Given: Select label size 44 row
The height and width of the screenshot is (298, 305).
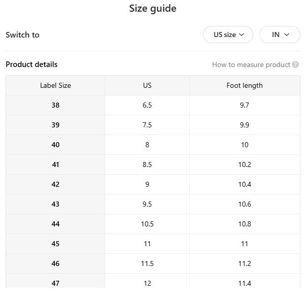Looking at the screenshot, I should pyautogui.click(x=55, y=224).
